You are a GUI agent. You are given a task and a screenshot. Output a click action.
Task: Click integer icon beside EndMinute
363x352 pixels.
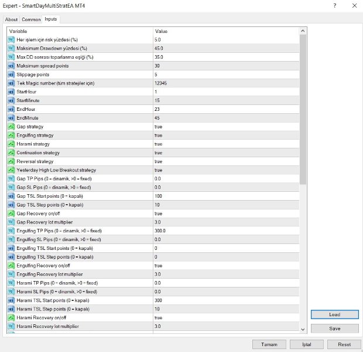point(11,118)
